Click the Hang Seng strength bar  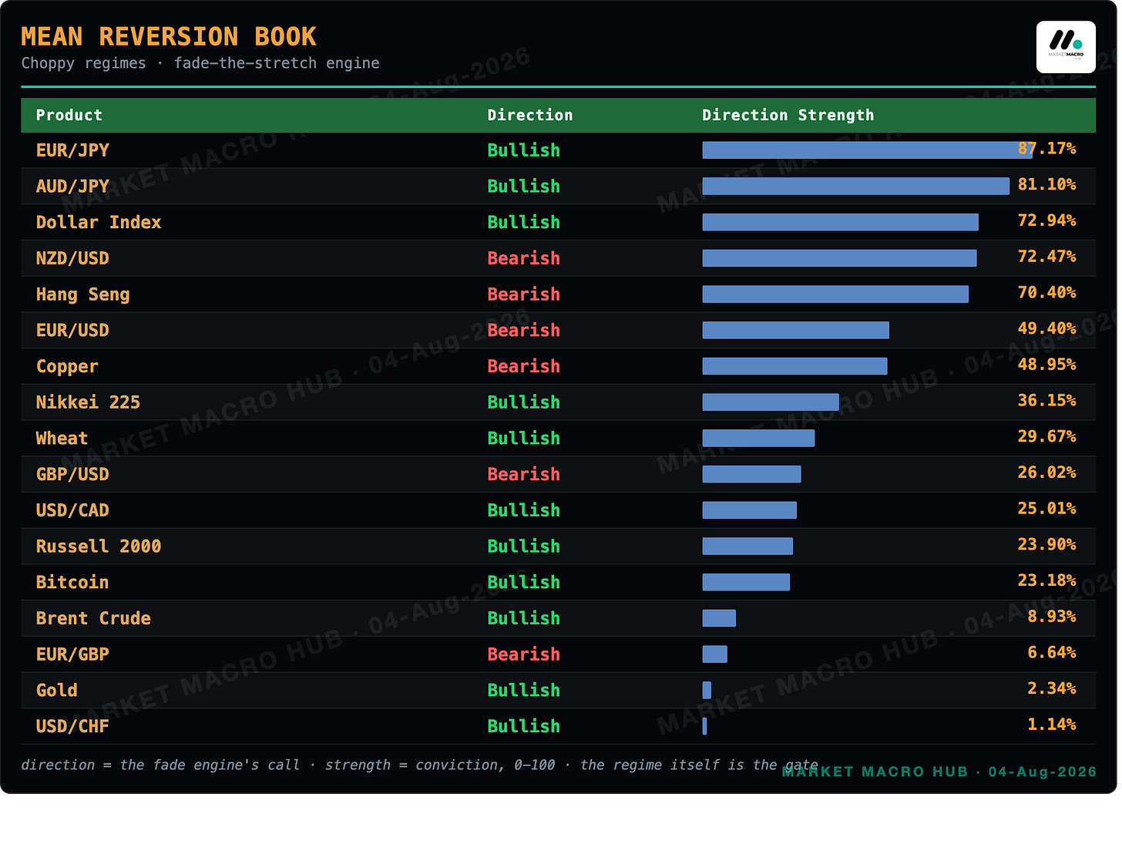[x=835, y=294]
